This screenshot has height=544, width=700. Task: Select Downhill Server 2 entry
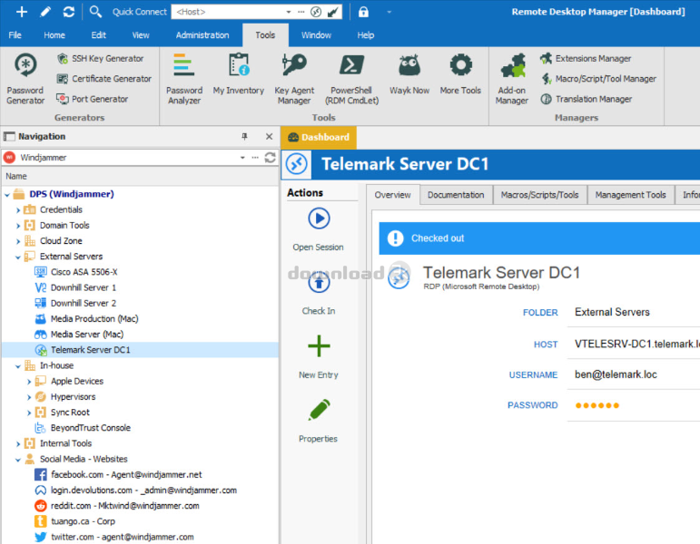[83, 303]
